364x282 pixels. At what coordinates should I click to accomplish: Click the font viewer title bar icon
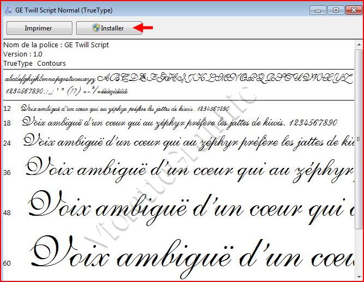pos(9,10)
